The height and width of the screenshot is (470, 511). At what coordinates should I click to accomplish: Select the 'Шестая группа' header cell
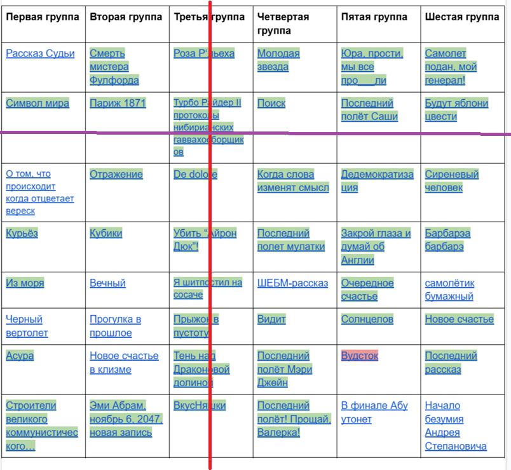(x=463, y=23)
